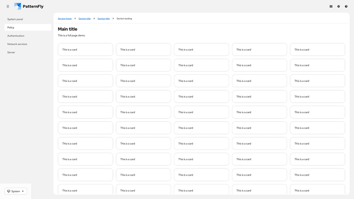Click the first Section title breadcrumb
The width and height of the screenshot is (354, 199).
pyautogui.click(x=85, y=19)
